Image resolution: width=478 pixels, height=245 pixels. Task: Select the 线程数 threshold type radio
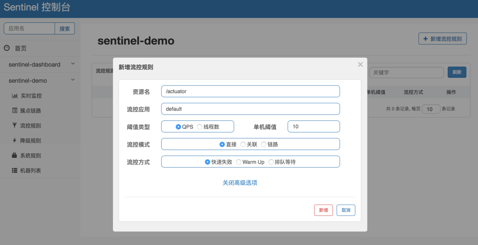coord(200,127)
